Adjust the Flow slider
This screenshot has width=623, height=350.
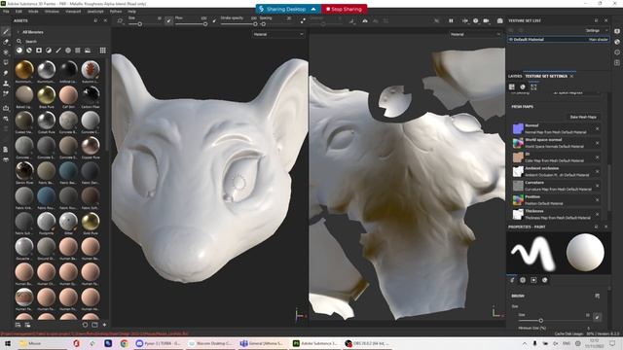(191, 24)
